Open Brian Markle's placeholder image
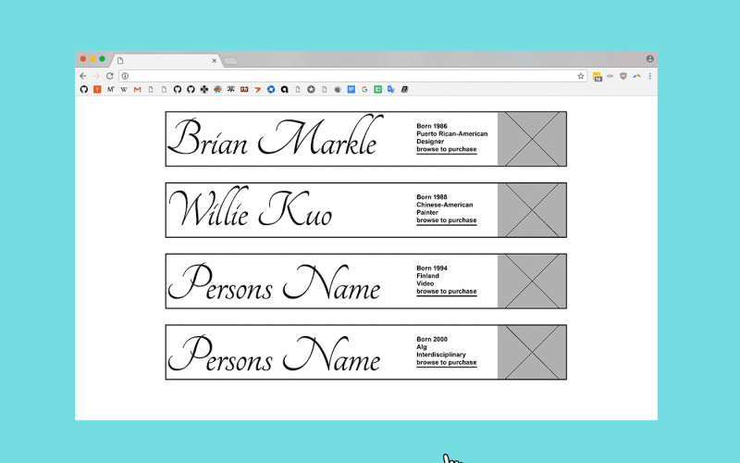Viewport: 740px width, 463px height. pos(532,139)
